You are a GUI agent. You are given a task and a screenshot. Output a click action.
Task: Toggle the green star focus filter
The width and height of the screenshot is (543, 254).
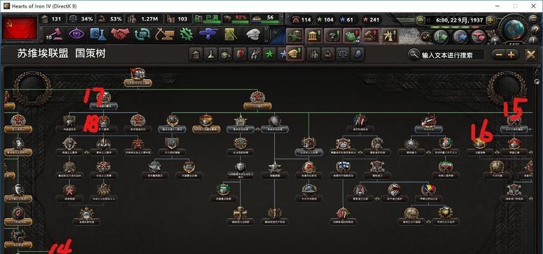click(269, 55)
